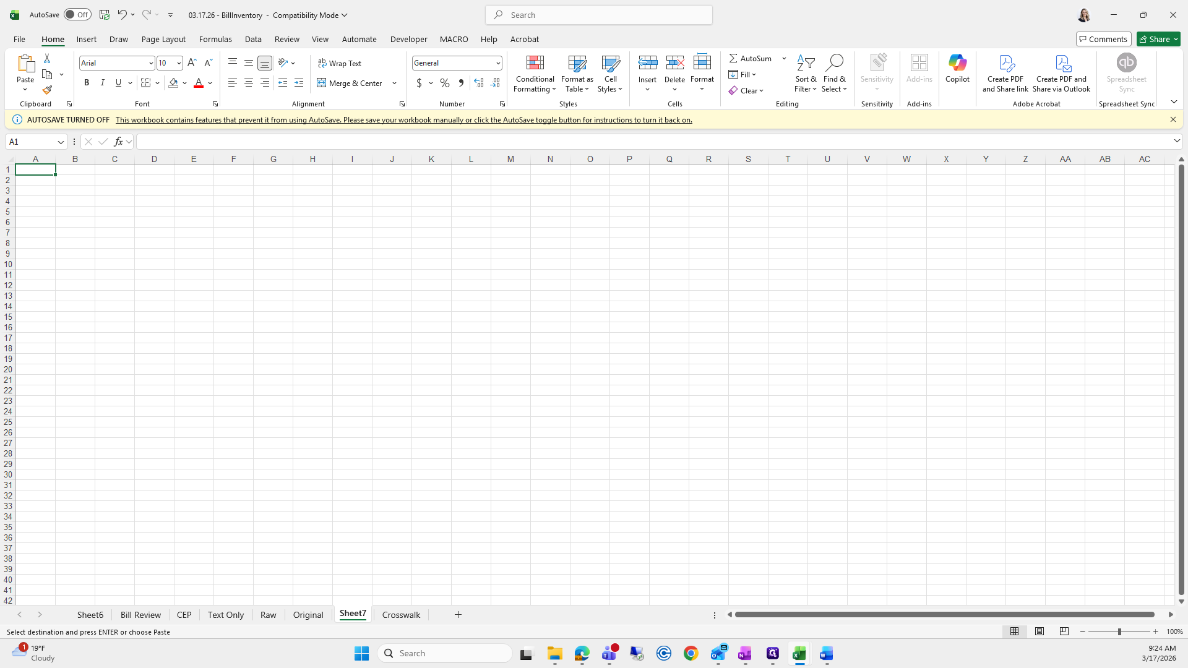Switch to the Crosswalk sheet tab
The width and height of the screenshot is (1188, 668).
coord(401,615)
